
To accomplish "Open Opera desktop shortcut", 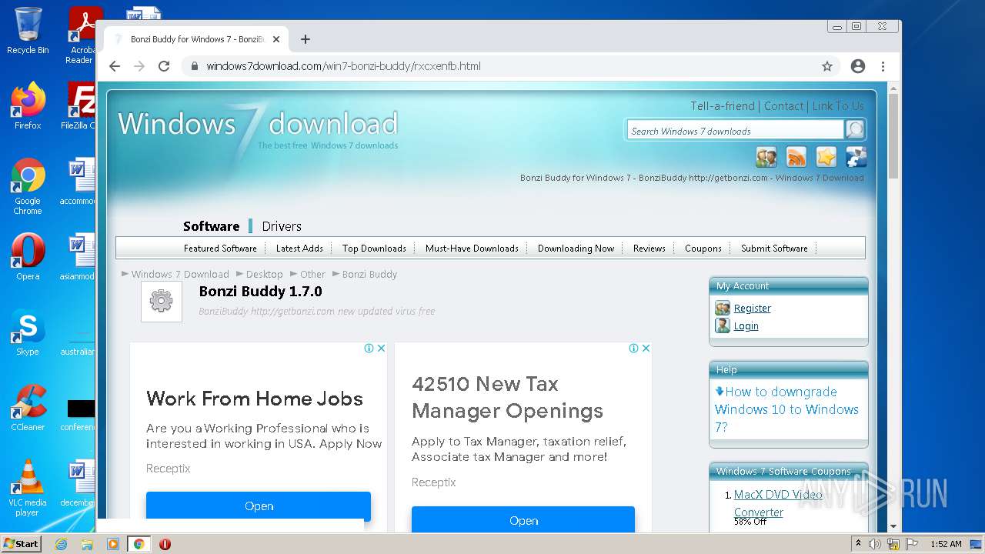I will [x=28, y=257].
